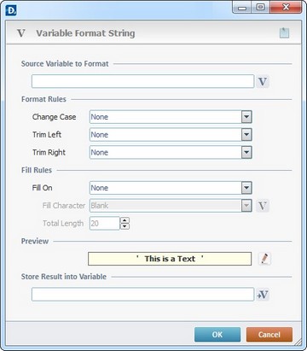Click the V icon beside the dialog title
Viewport: 307px width, 351px height.
(21, 33)
